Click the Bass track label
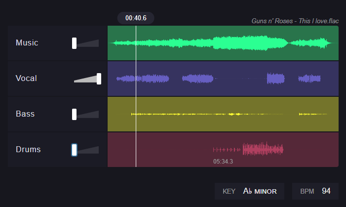Image resolution: width=346 pixels, height=207 pixels. pyautogui.click(x=25, y=114)
